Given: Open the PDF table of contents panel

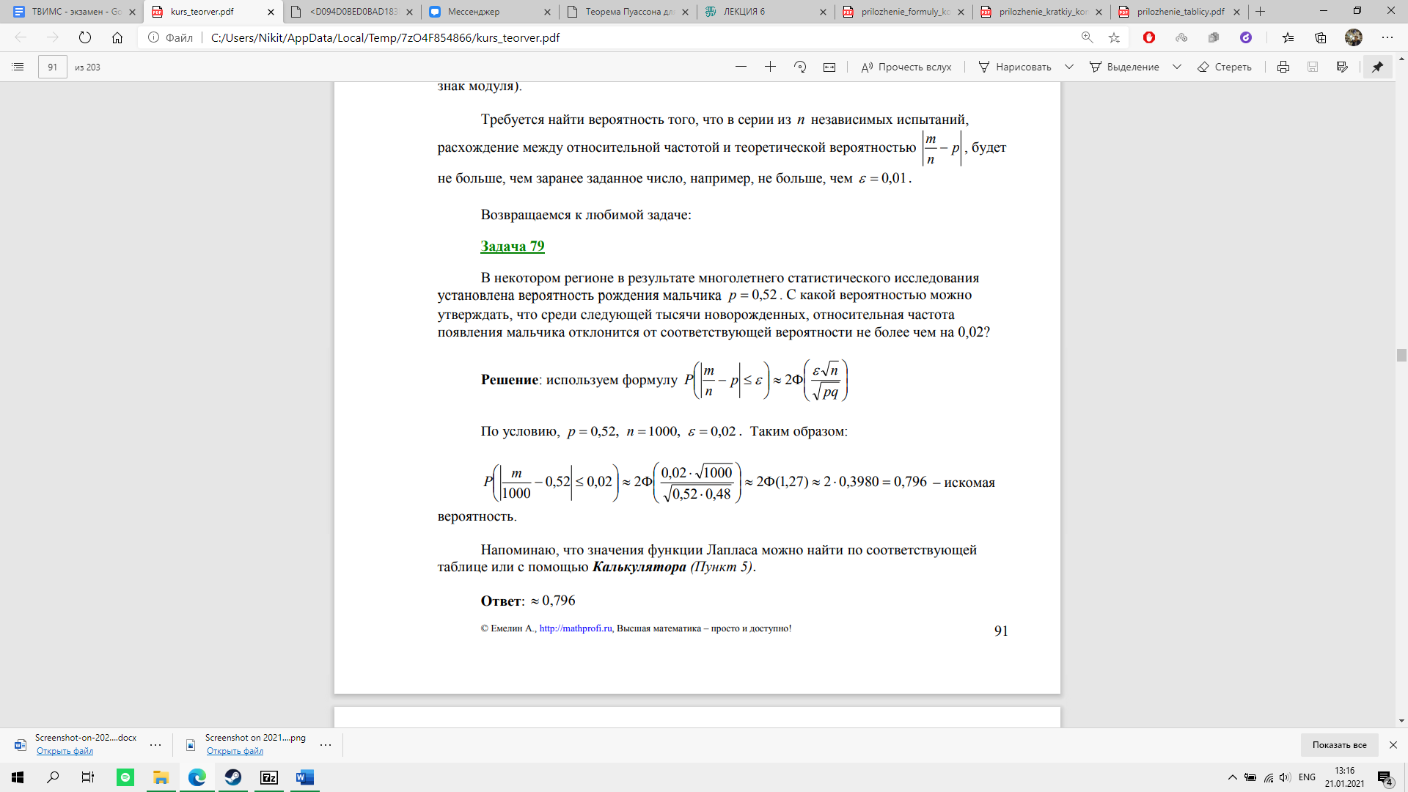Looking at the screenshot, I should click(x=18, y=67).
